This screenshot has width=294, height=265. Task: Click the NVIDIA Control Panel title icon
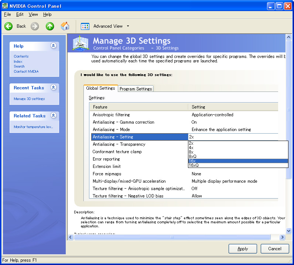pos(5,6)
